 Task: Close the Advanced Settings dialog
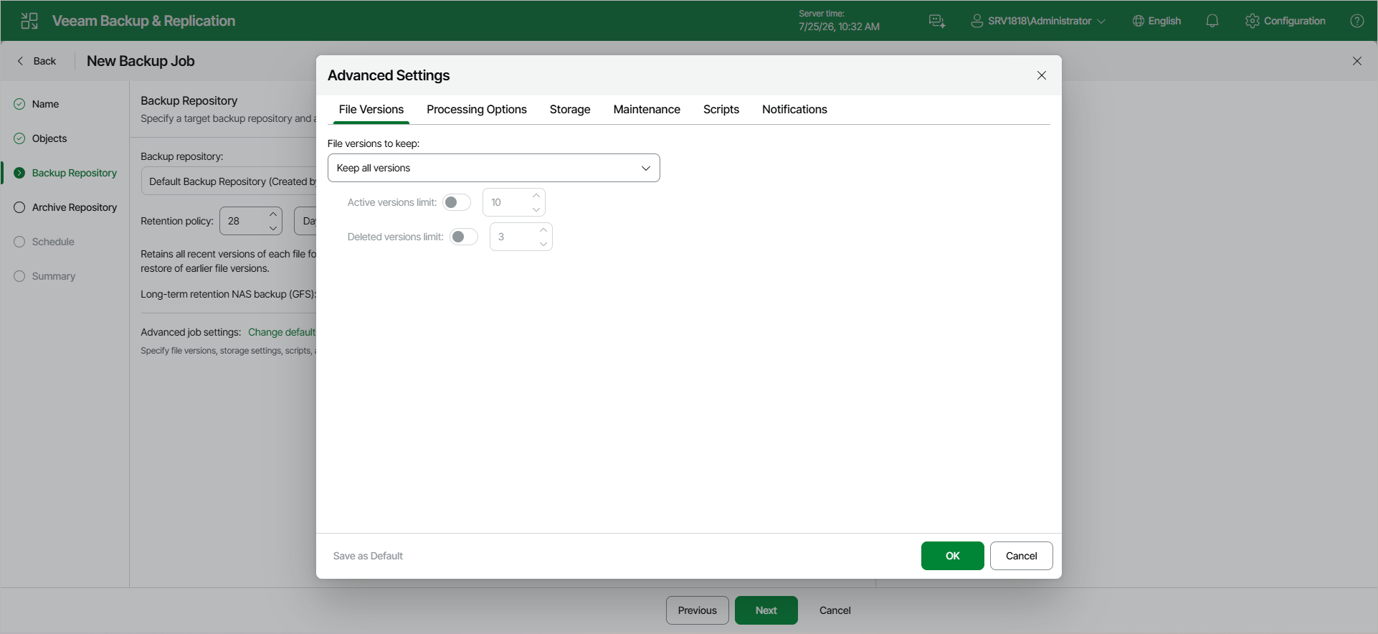1042,75
